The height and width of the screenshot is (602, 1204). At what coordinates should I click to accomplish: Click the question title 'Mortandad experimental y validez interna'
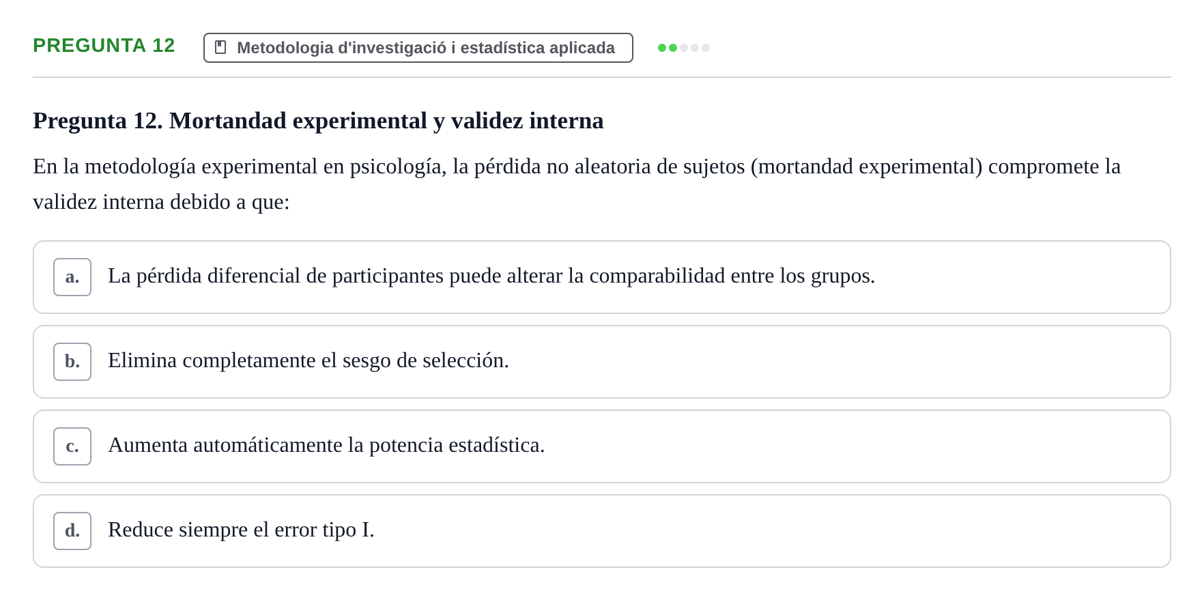coord(386,121)
